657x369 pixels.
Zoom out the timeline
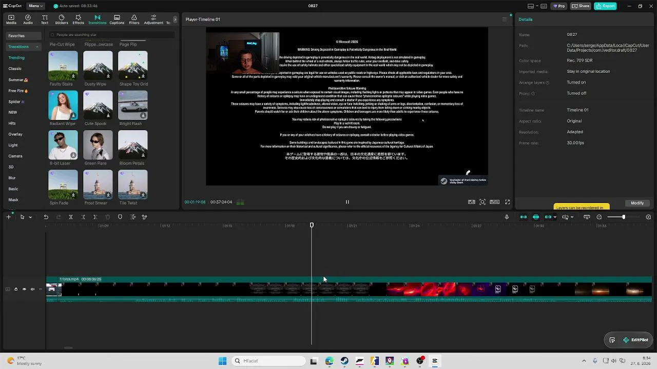(599, 217)
